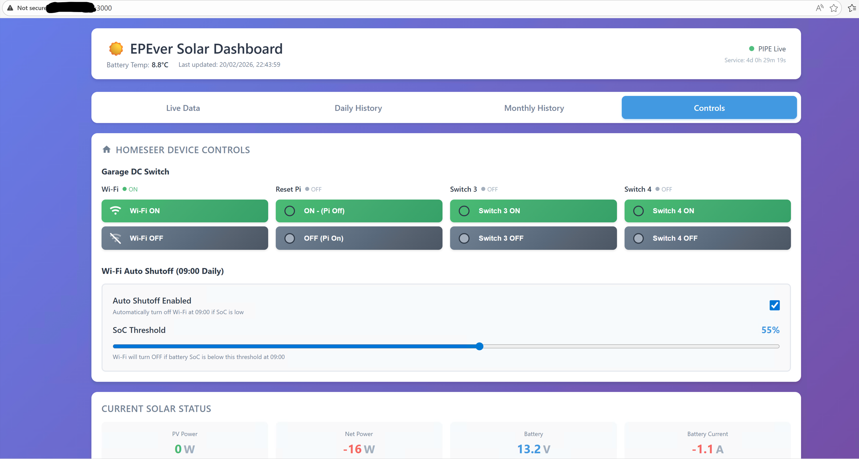This screenshot has width=859, height=459.
Task: Click the crossed-out Wi-Fi icon on Wi-Fi OFF
Action: tap(115, 238)
